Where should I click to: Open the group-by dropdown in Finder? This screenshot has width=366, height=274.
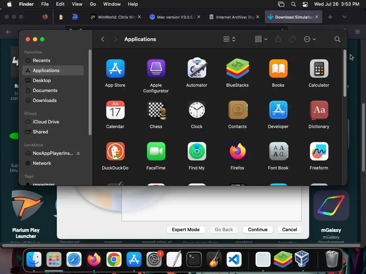click(x=261, y=39)
